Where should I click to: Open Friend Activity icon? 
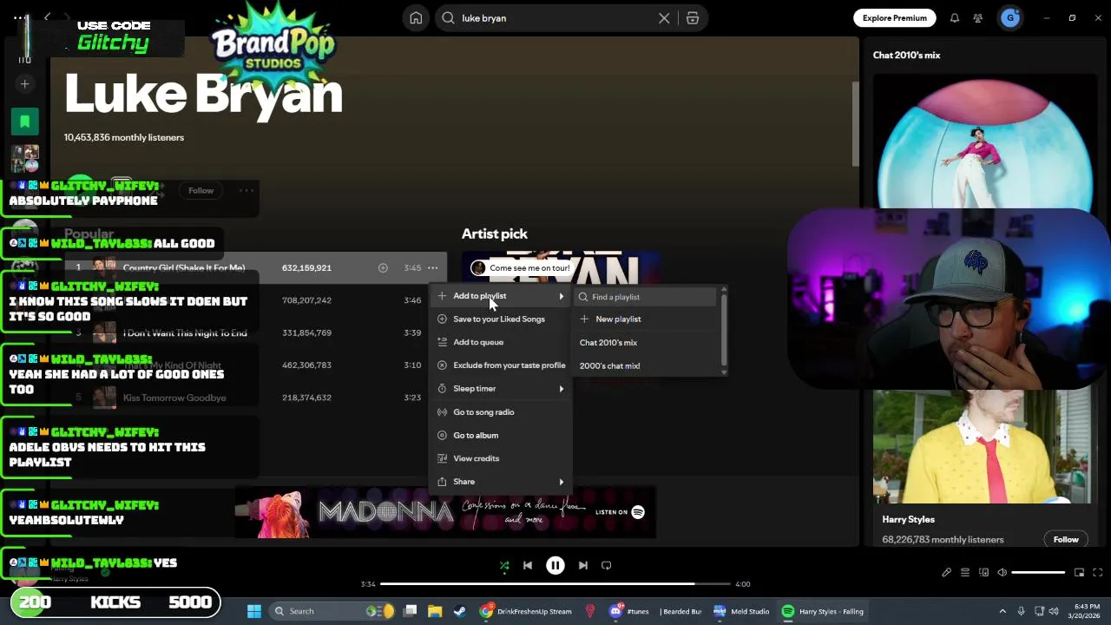tap(978, 18)
